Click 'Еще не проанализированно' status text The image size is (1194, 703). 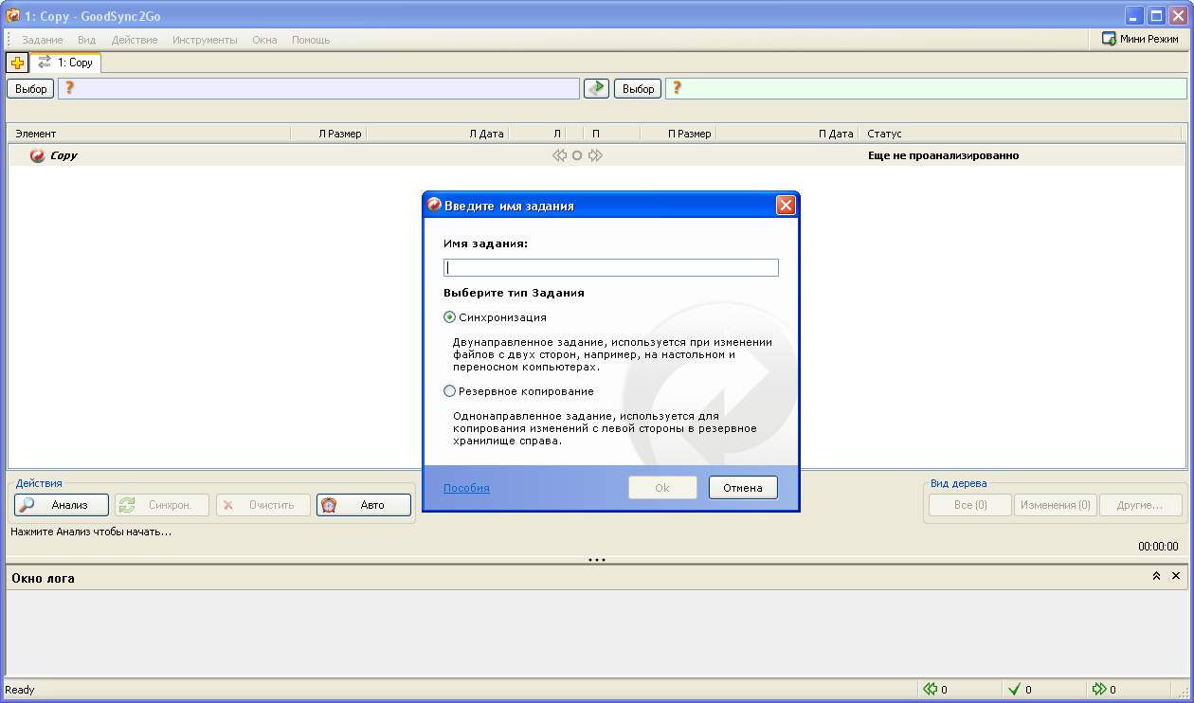[943, 155]
